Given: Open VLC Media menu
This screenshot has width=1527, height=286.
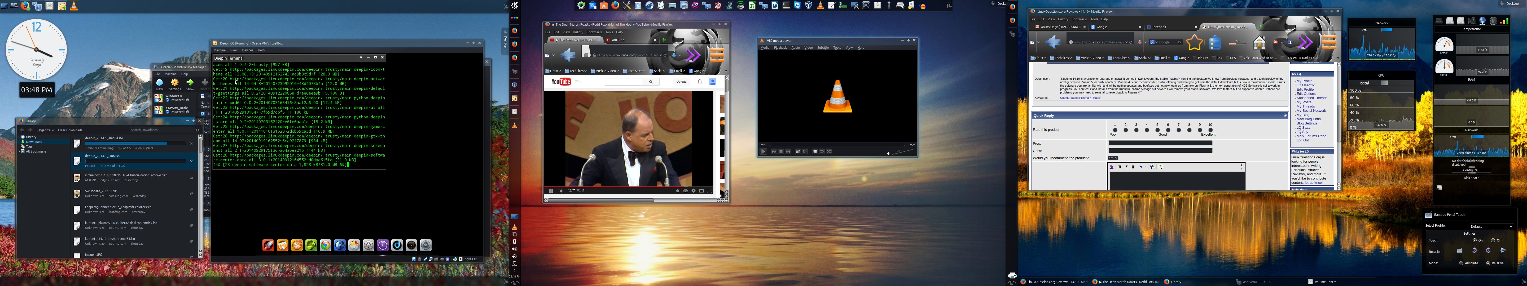Looking at the screenshot, I should (765, 47).
